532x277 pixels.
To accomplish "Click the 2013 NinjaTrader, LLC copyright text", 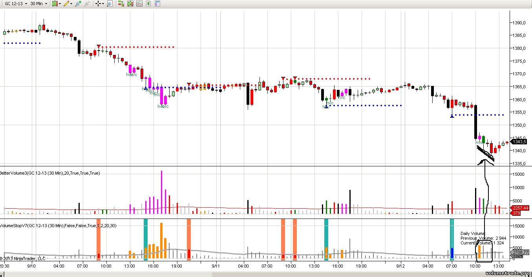I will [23, 259].
